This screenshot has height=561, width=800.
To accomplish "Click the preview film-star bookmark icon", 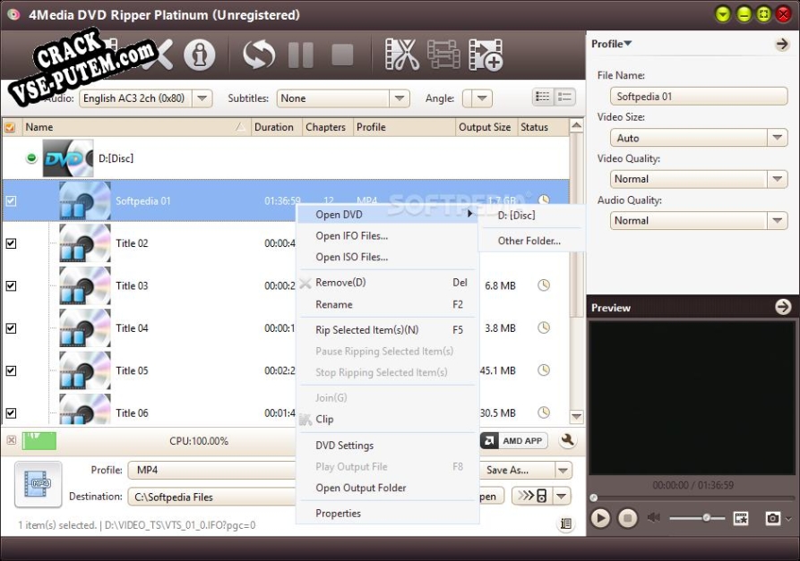I will point(741,518).
